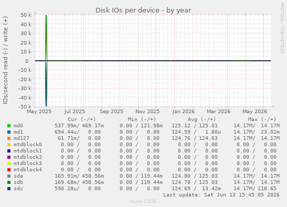
Task: Click the md1 max write value 23.02m
Action: coord(270,132)
